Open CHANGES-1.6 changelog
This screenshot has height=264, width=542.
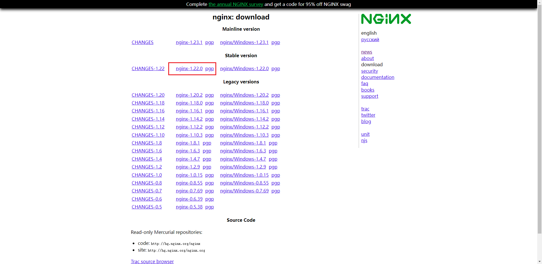147,151
